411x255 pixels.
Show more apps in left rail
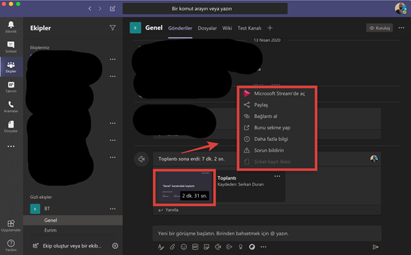[x=11, y=146]
